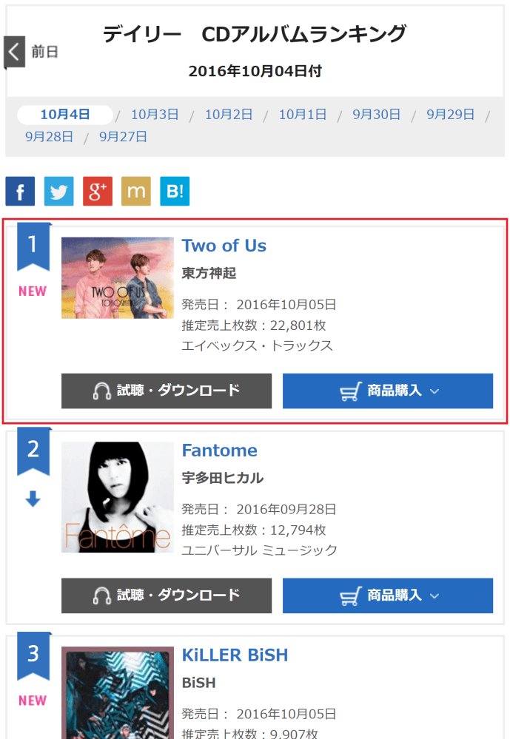Go to previous day with left arrow
The height and width of the screenshot is (739, 510).
[x=15, y=52]
